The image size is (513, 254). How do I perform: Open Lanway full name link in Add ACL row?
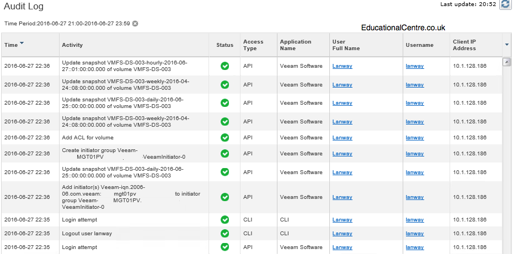click(x=342, y=138)
